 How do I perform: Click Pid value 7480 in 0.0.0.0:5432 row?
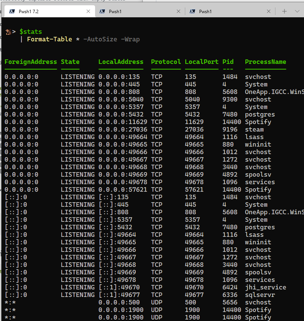(230, 114)
